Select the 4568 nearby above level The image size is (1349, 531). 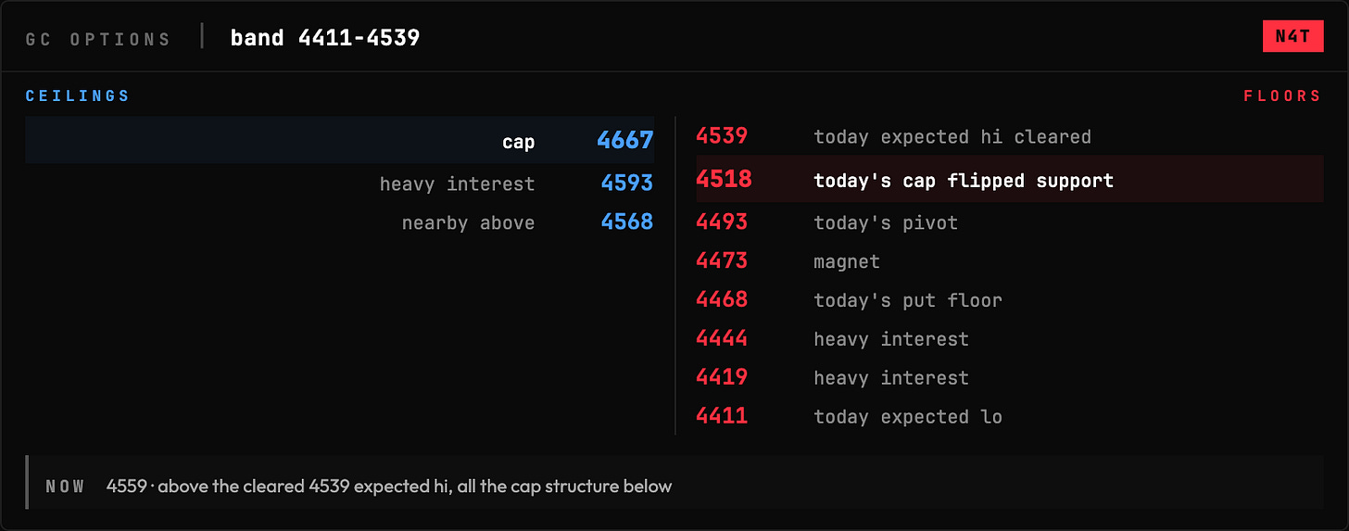pos(339,222)
